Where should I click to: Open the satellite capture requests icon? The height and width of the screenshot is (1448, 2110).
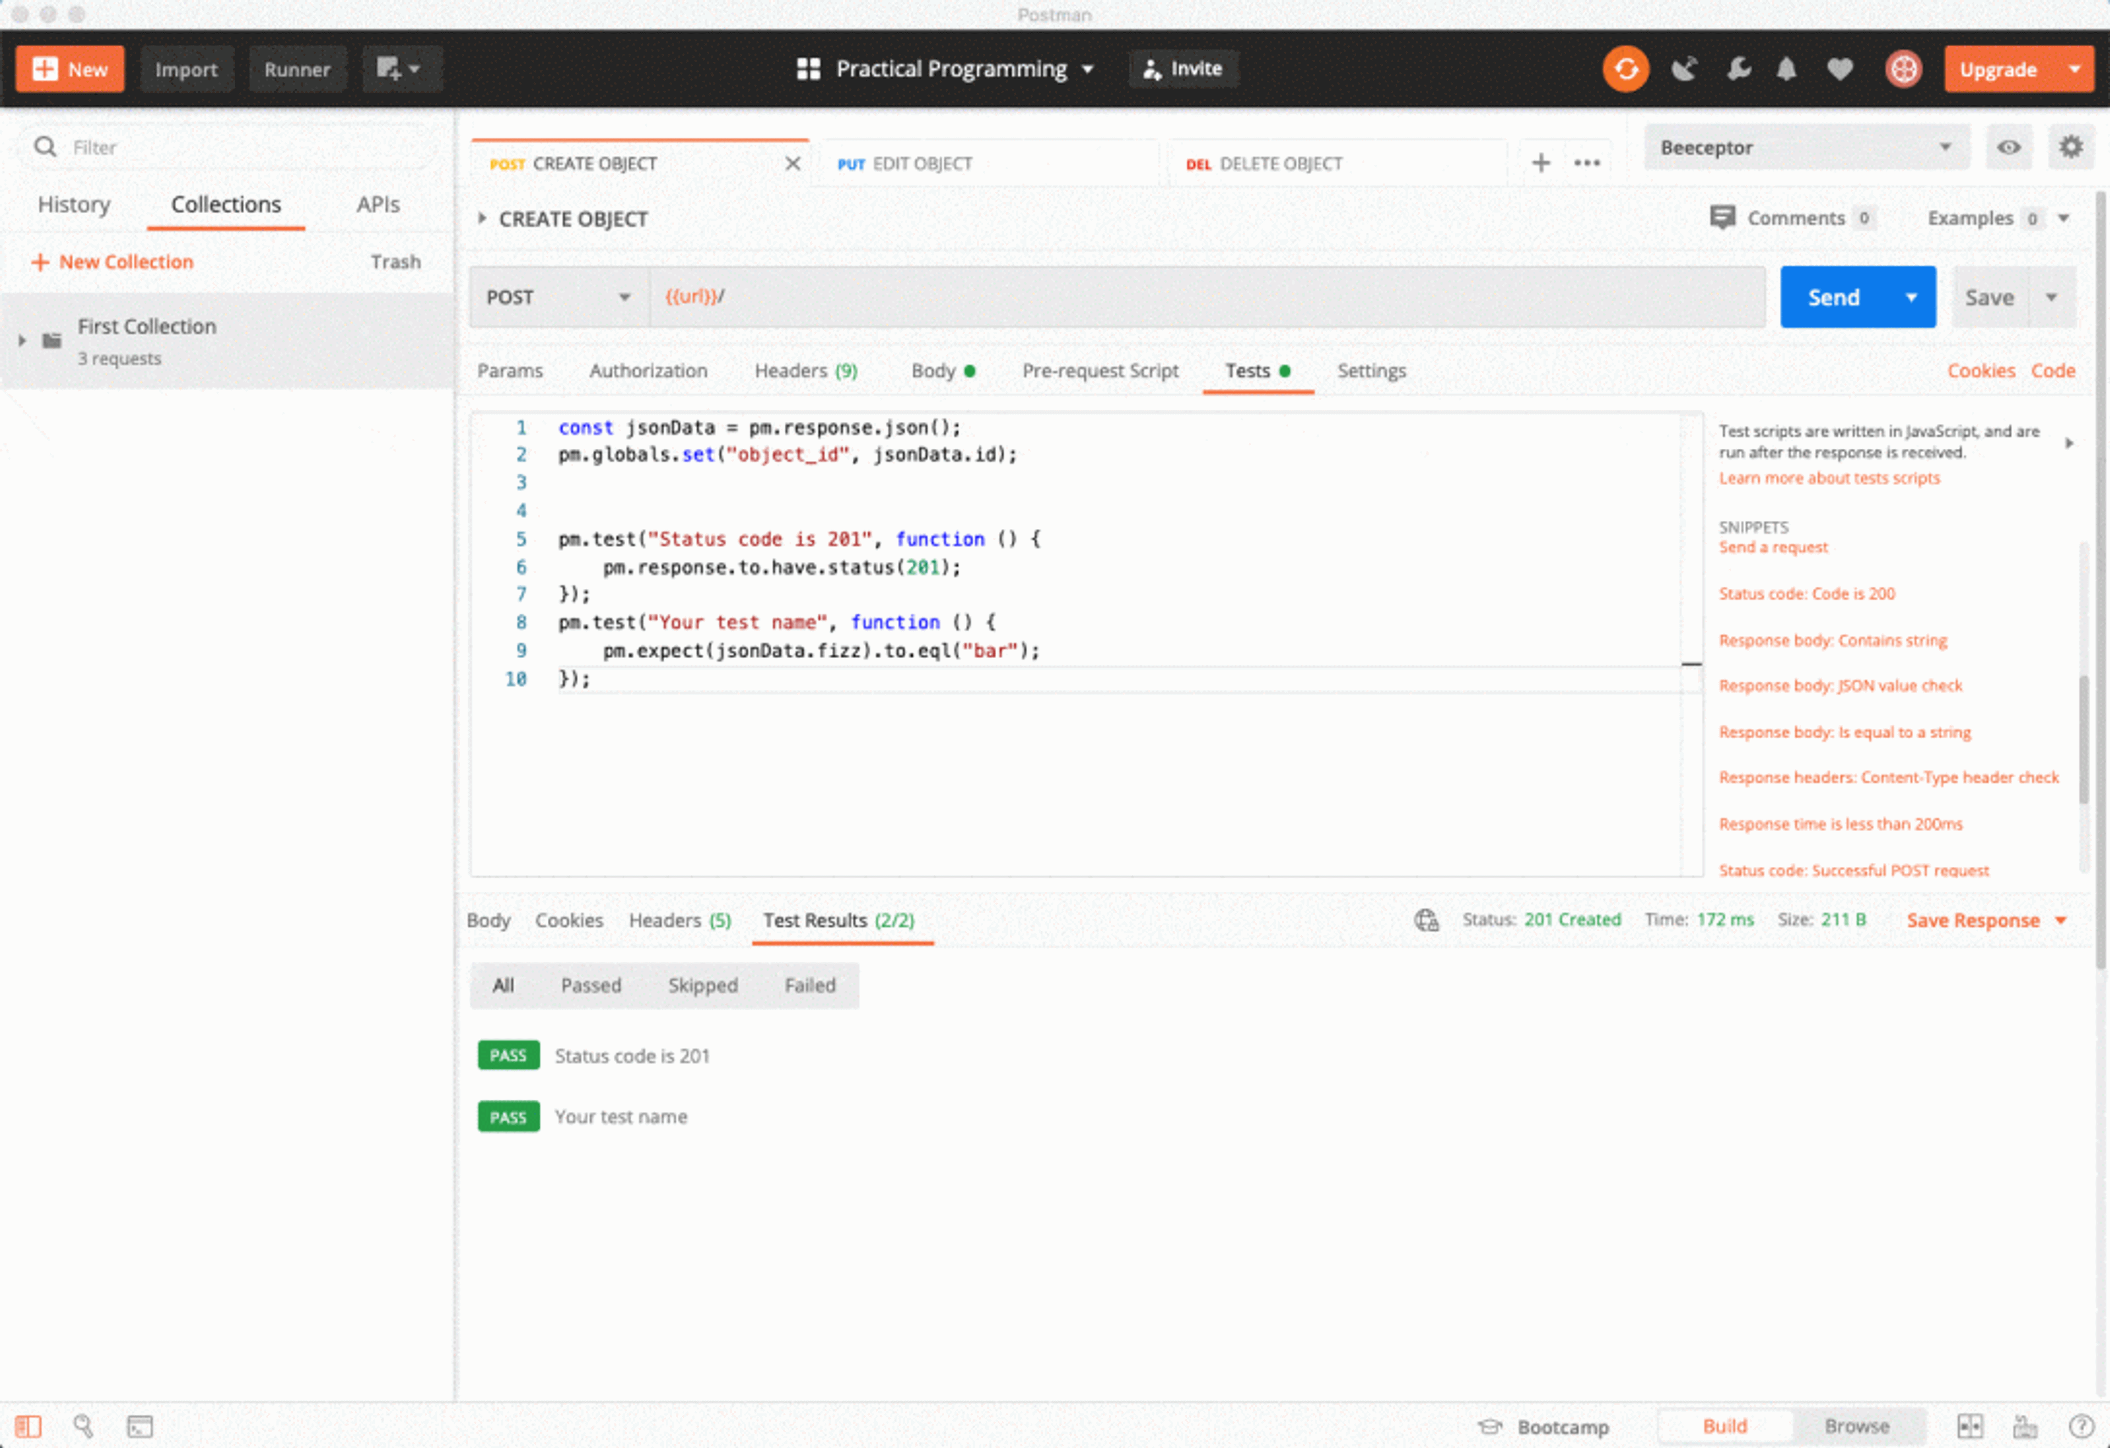[1684, 69]
